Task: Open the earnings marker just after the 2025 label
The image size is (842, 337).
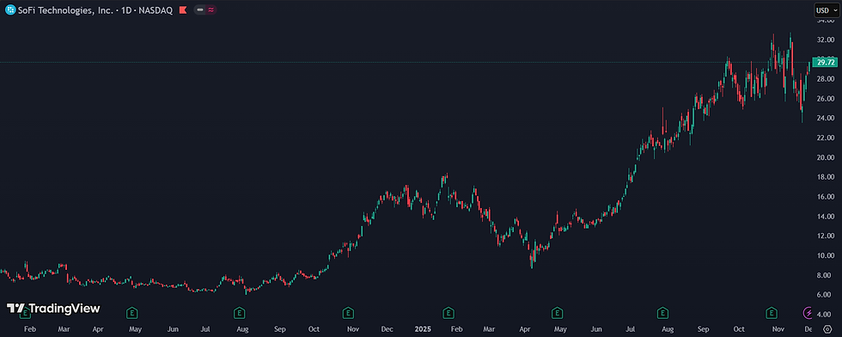Action: point(448,312)
